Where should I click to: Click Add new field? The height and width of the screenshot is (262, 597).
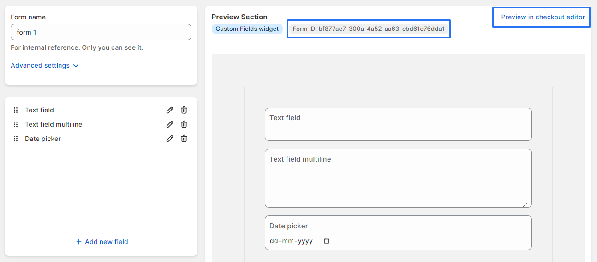click(x=102, y=242)
